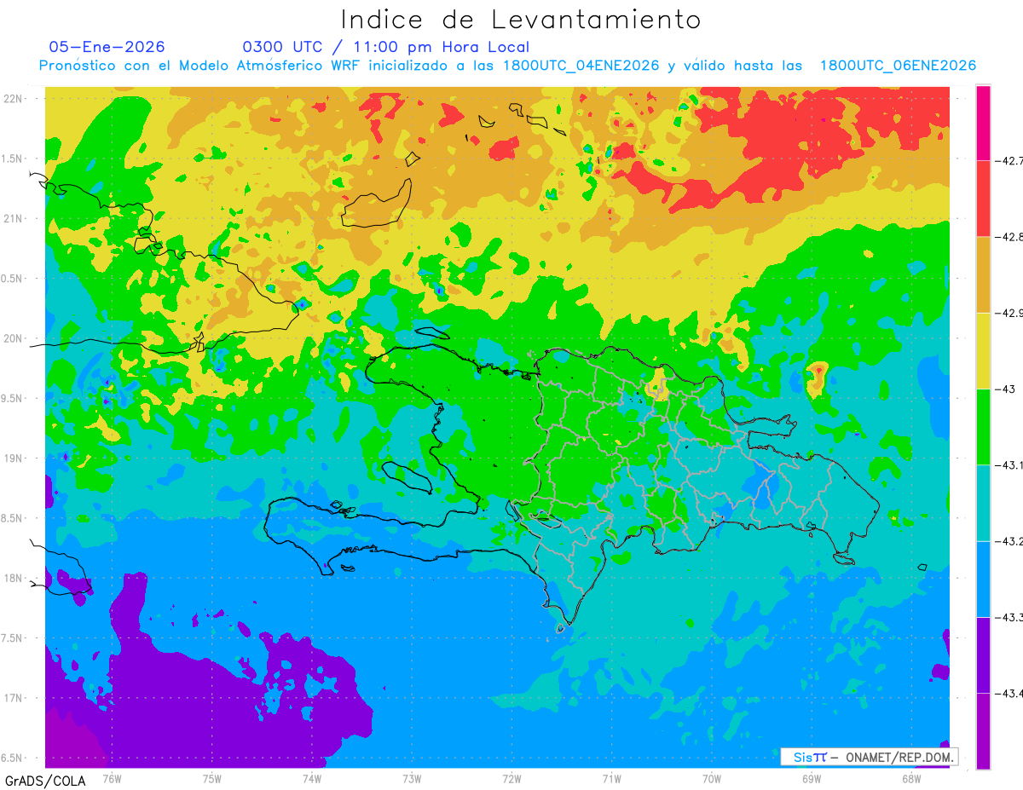Pick the blue legend swatch below -43.2
This screenshot has height=790, width=1023.
click(x=983, y=579)
